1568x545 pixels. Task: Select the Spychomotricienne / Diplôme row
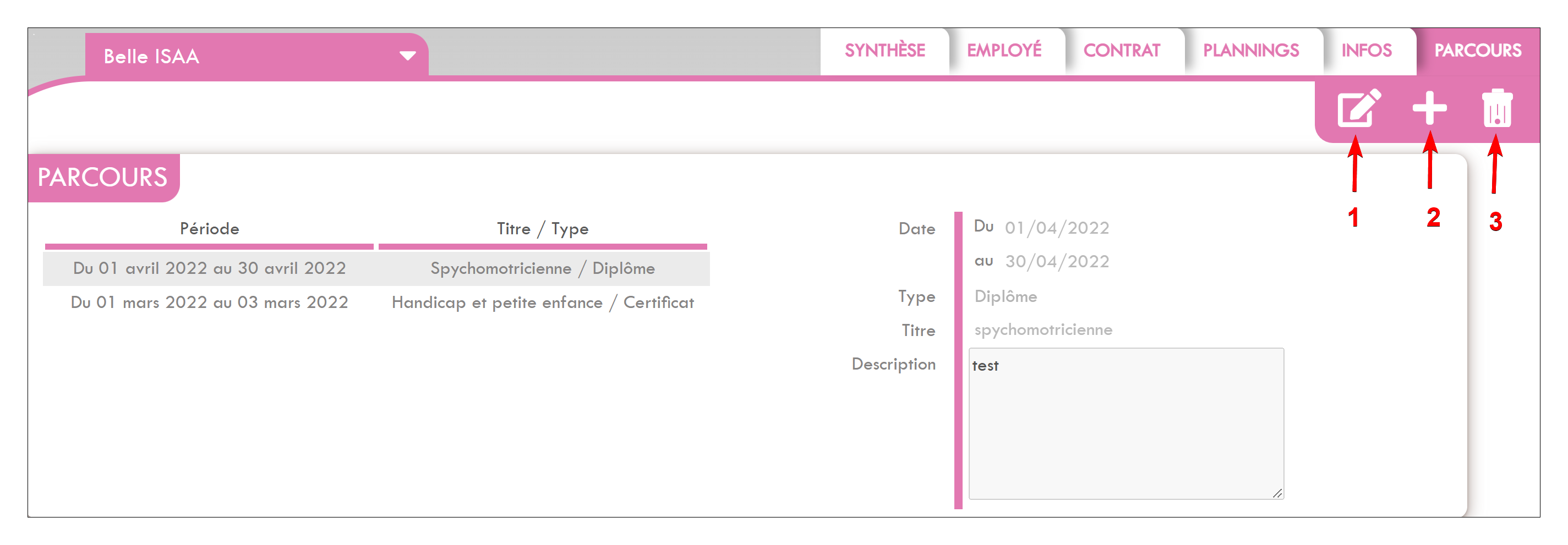(x=376, y=268)
